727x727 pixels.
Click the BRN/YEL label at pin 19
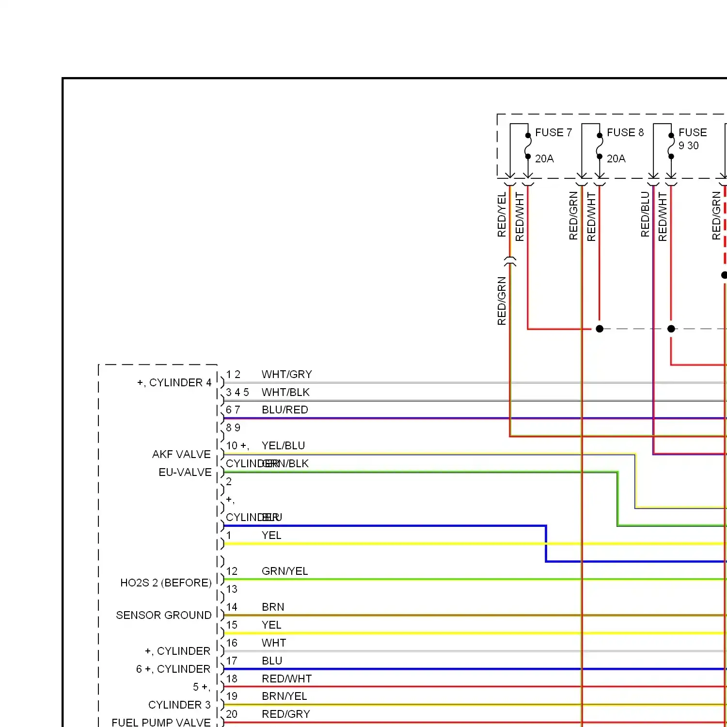[x=284, y=696]
